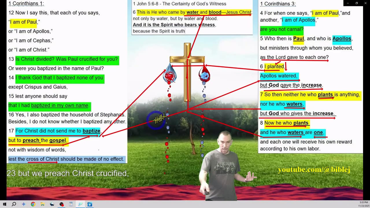This screenshot has height=208, width=370.
Task: Open Google Chrome from taskbar
Action: pyautogui.click(x=33, y=204)
